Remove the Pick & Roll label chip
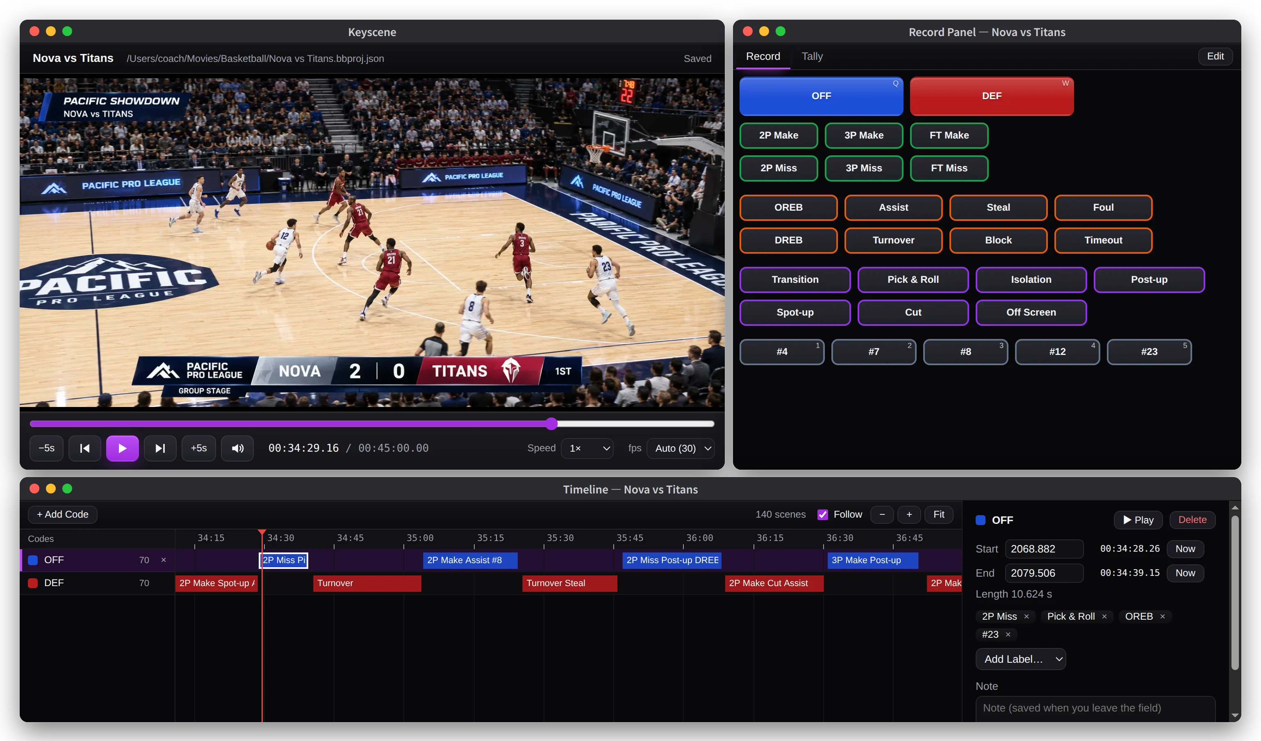1261x741 pixels. pos(1104,616)
